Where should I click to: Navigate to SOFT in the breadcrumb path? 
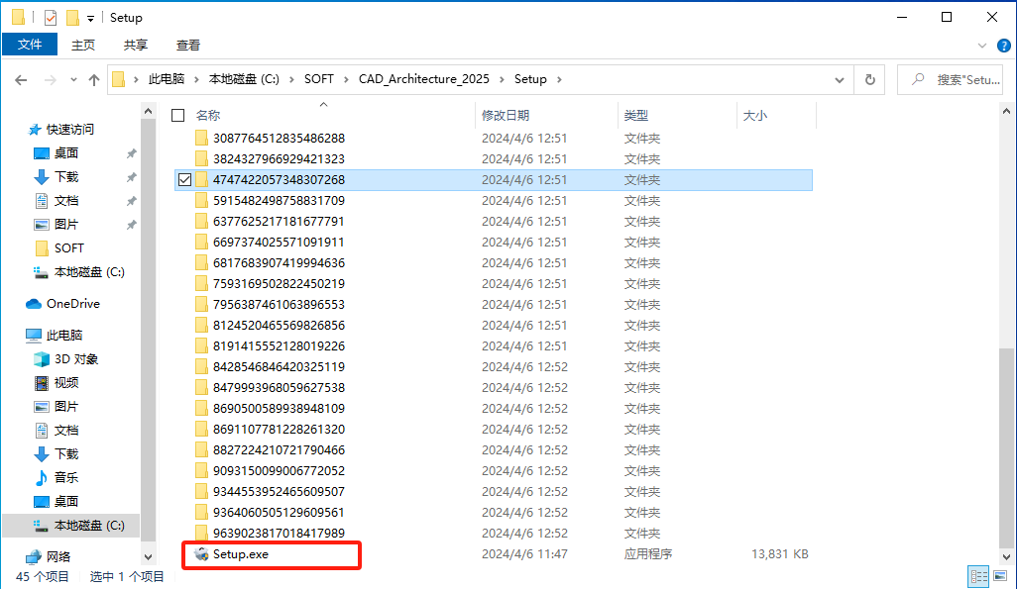click(318, 79)
